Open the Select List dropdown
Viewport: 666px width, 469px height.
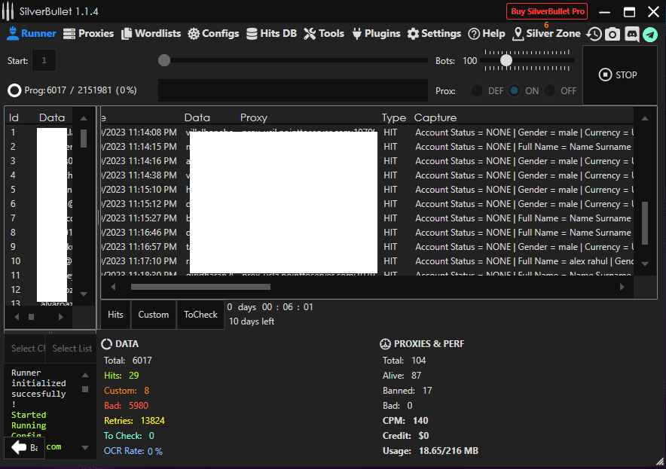click(71, 348)
